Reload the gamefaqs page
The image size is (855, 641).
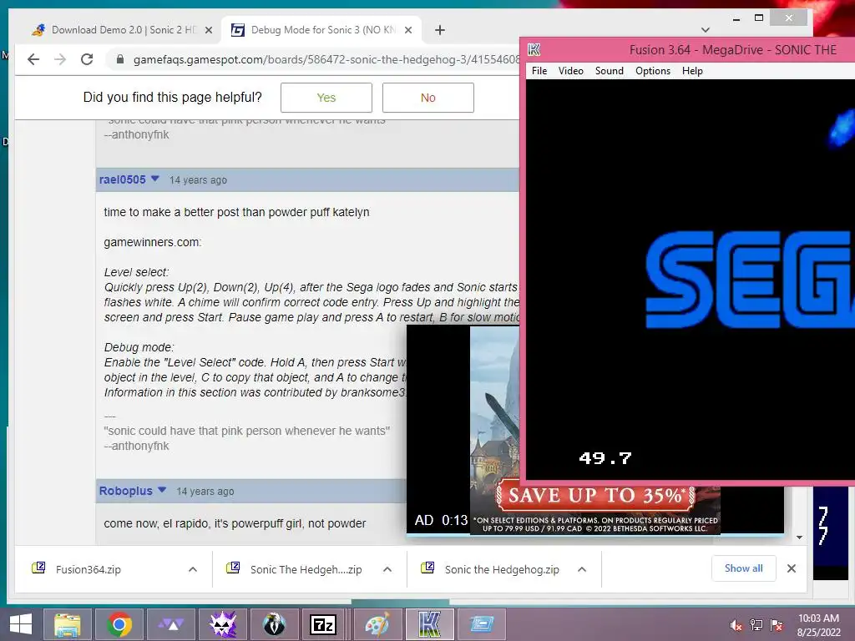87,59
